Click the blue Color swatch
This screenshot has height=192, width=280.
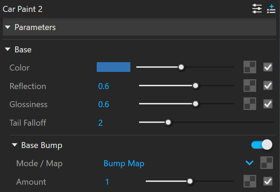pos(114,67)
